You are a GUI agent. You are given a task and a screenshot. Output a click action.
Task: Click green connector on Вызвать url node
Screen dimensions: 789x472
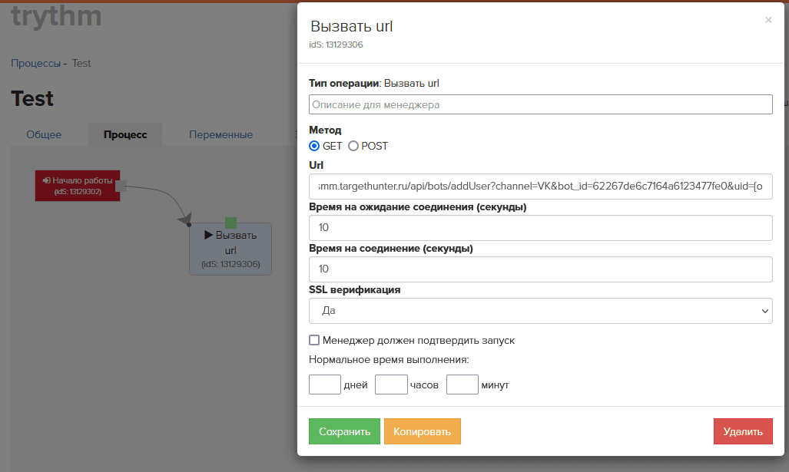click(230, 223)
